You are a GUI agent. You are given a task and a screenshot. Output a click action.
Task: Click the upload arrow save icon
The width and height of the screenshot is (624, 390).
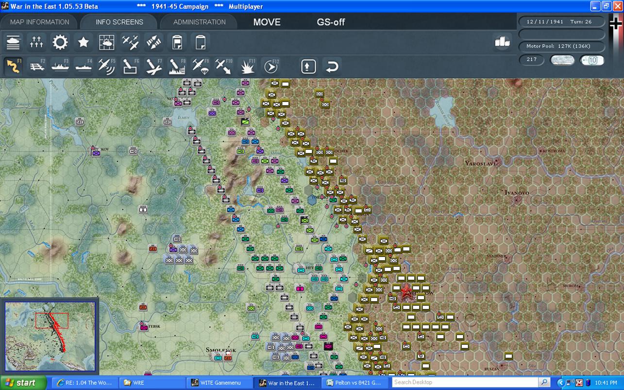pos(308,66)
